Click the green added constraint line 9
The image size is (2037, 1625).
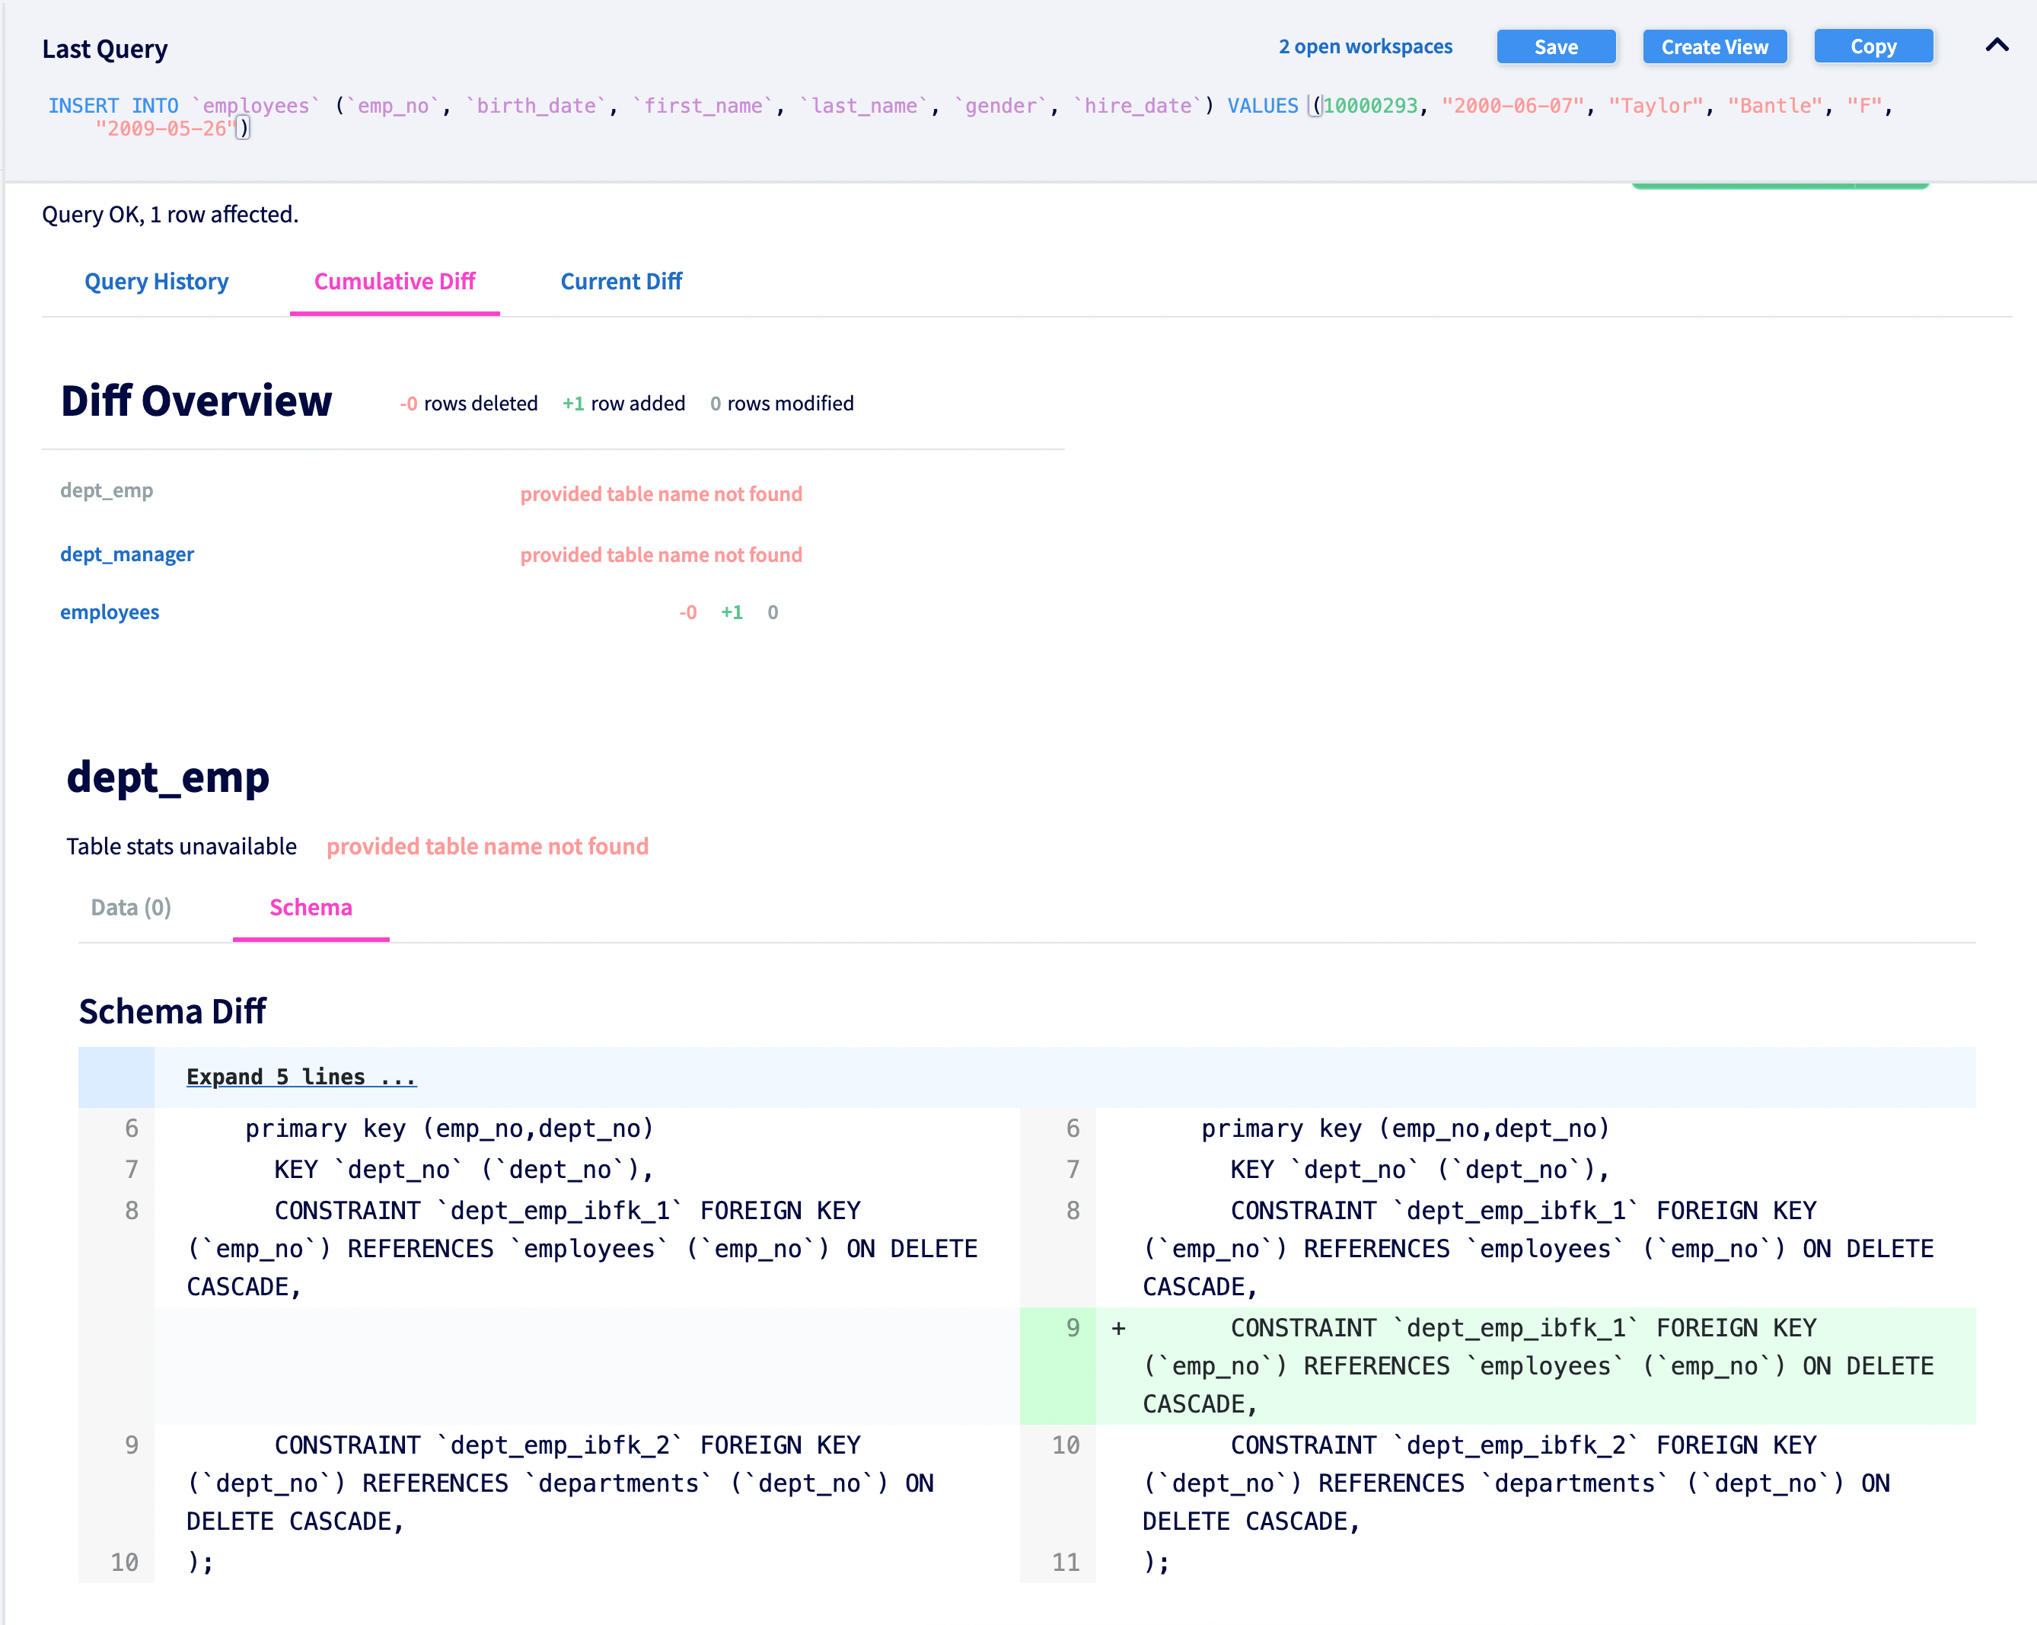pyautogui.click(x=1531, y=1365)
